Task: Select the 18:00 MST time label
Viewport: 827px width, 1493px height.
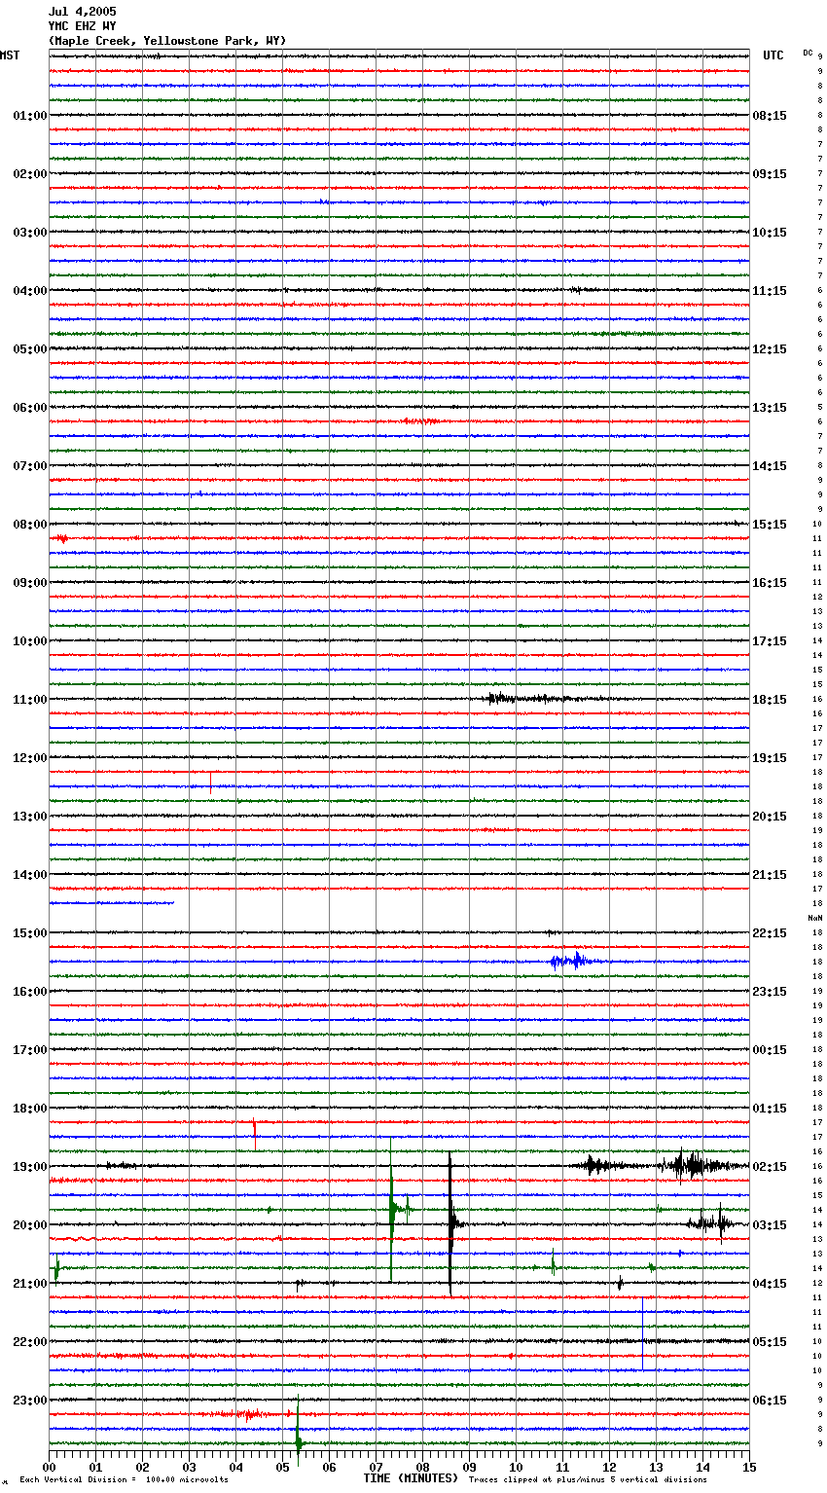Action: coord(30,1109)
